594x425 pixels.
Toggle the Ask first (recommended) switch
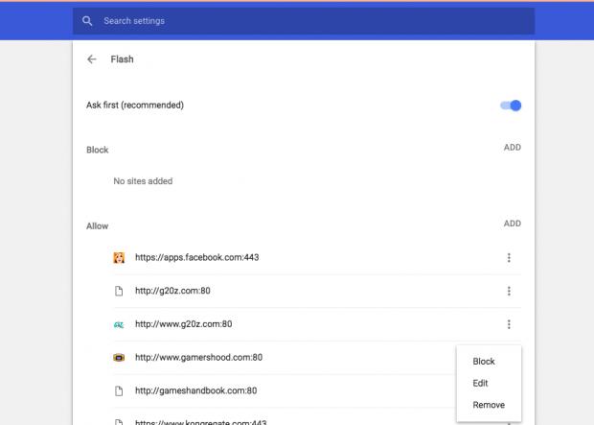click(511, 105)
